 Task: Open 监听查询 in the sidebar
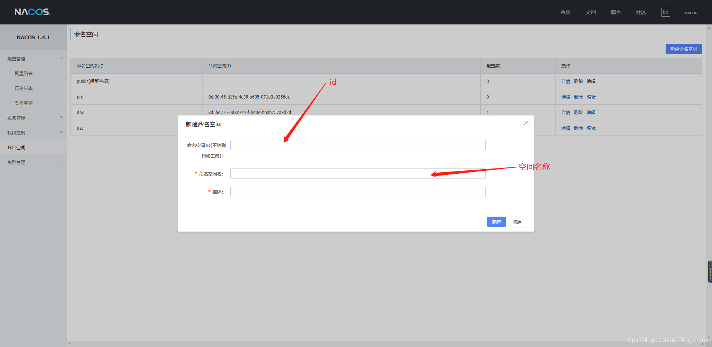(x=24, y=103)
